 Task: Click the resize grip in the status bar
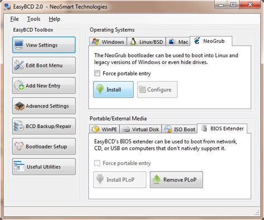[257, 213]
